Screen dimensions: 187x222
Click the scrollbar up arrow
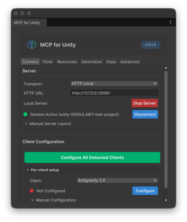[x=166, y=68]
